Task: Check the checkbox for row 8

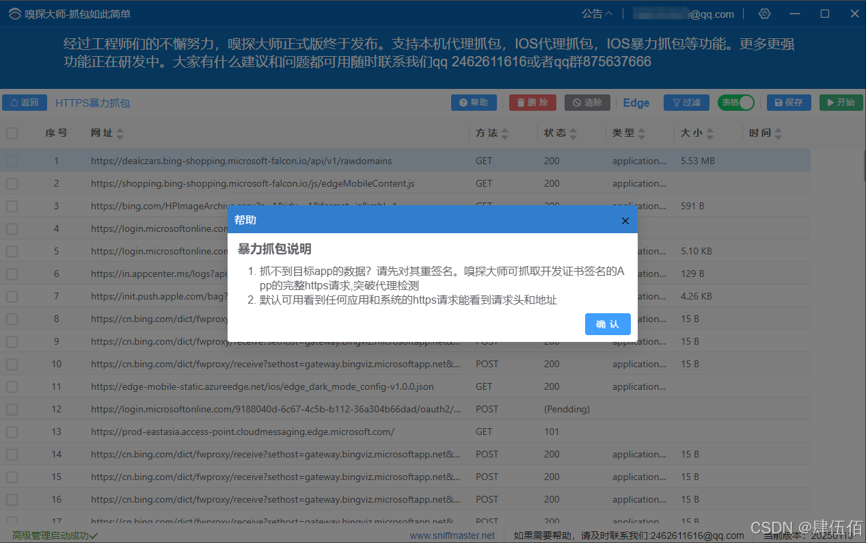Action: pyautogui.click(x=12, y=319)
